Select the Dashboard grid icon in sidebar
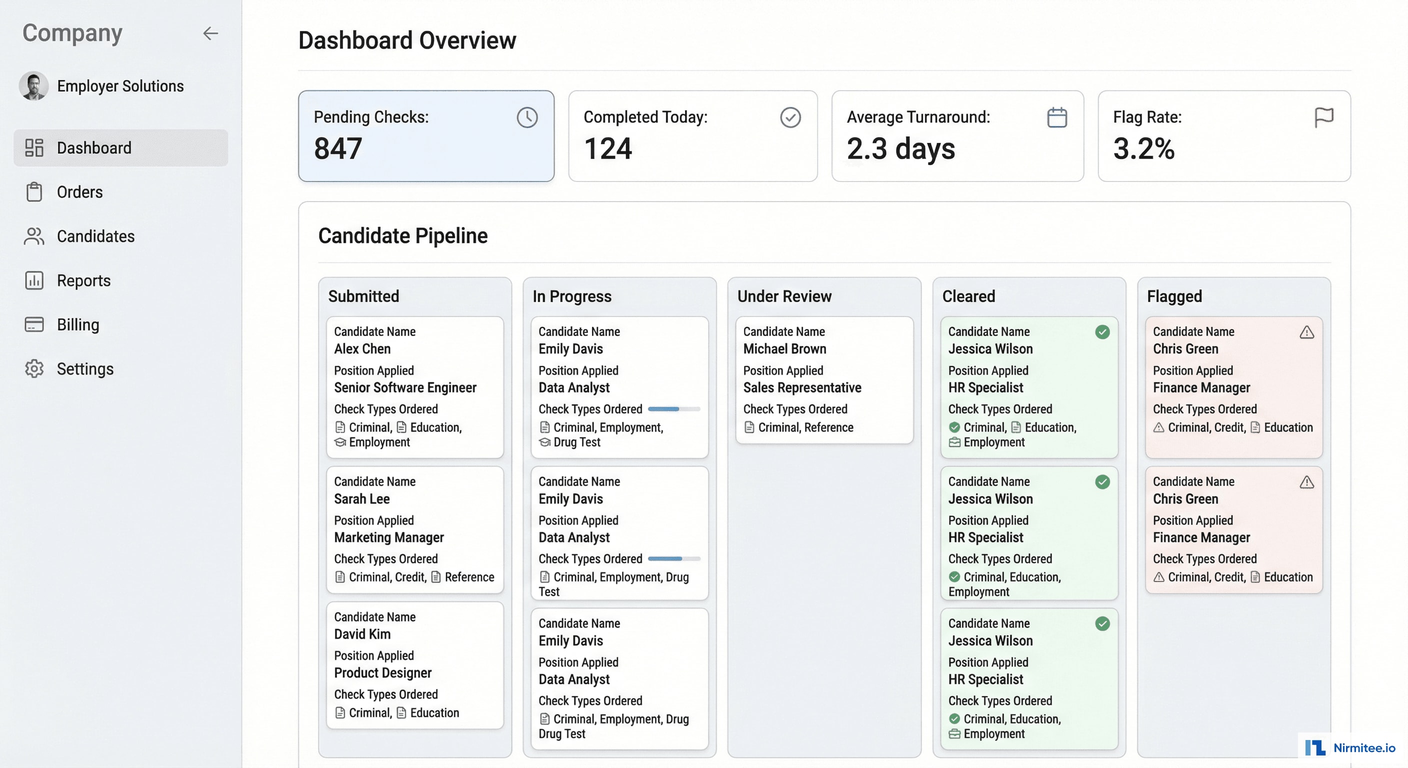 tap(34, 147)
